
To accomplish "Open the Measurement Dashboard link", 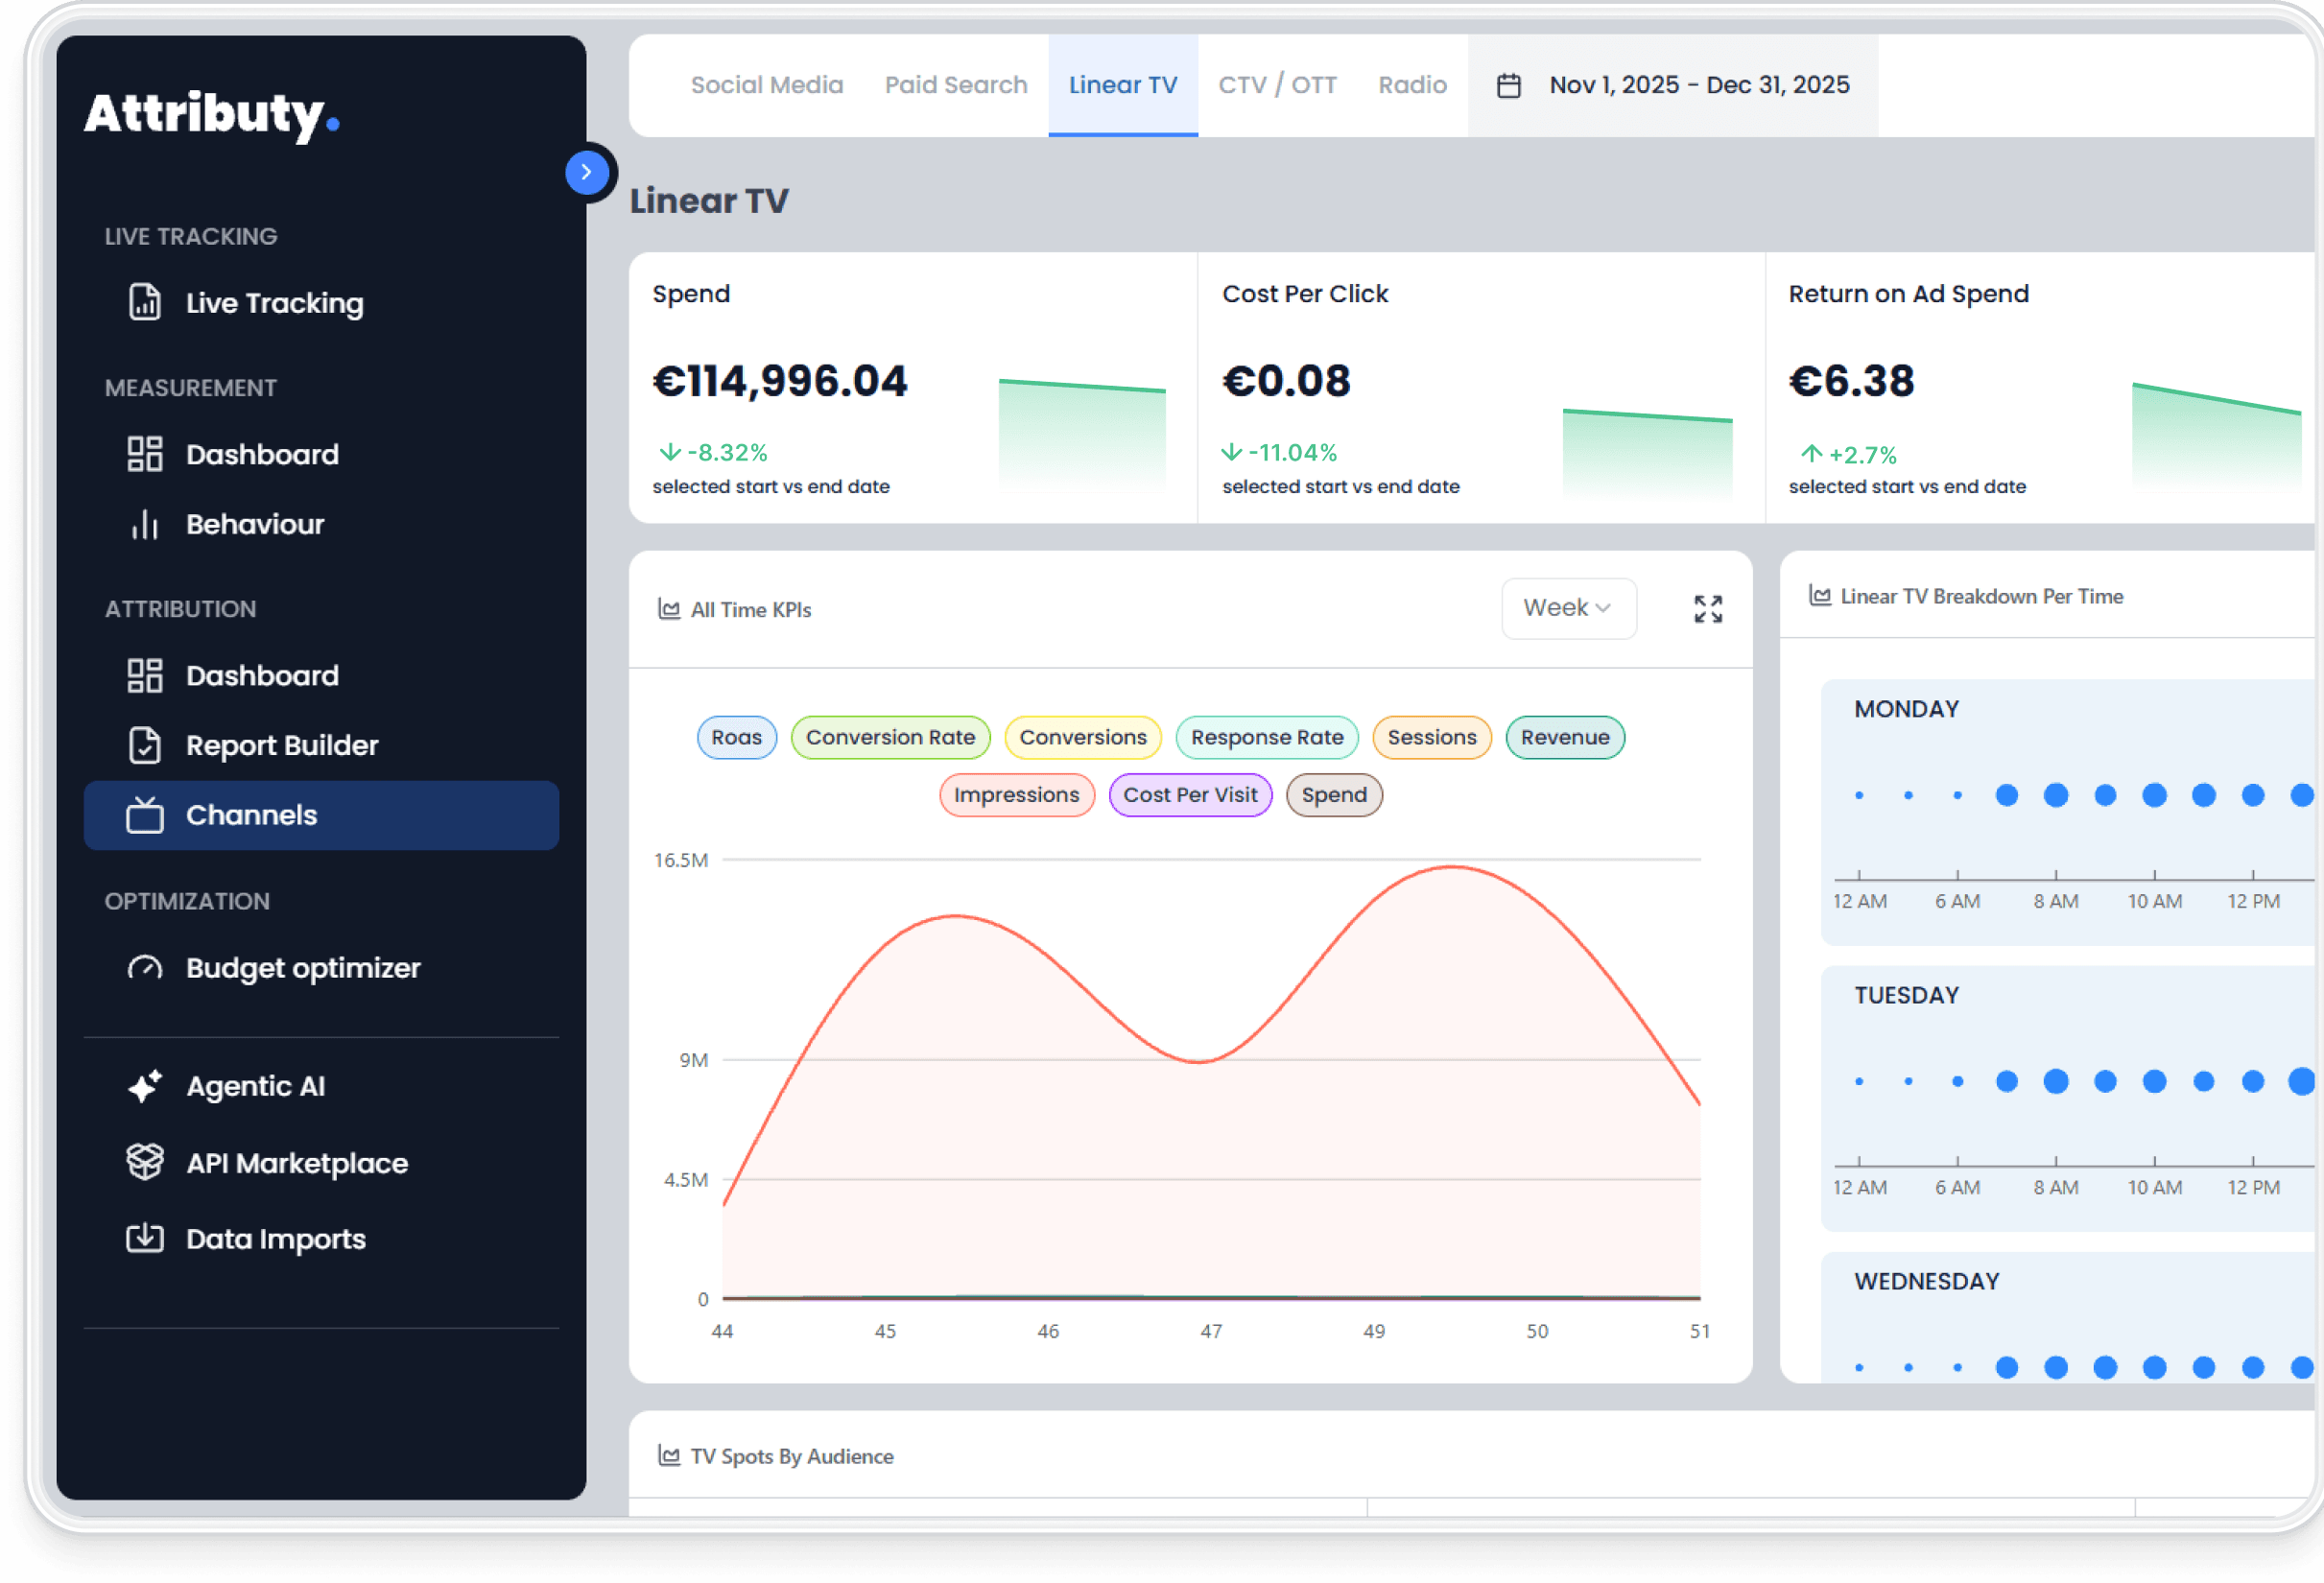I will (x=262, y=454).
